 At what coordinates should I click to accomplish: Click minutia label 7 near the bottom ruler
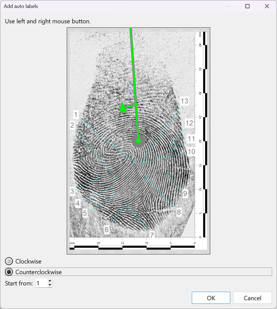151,234
